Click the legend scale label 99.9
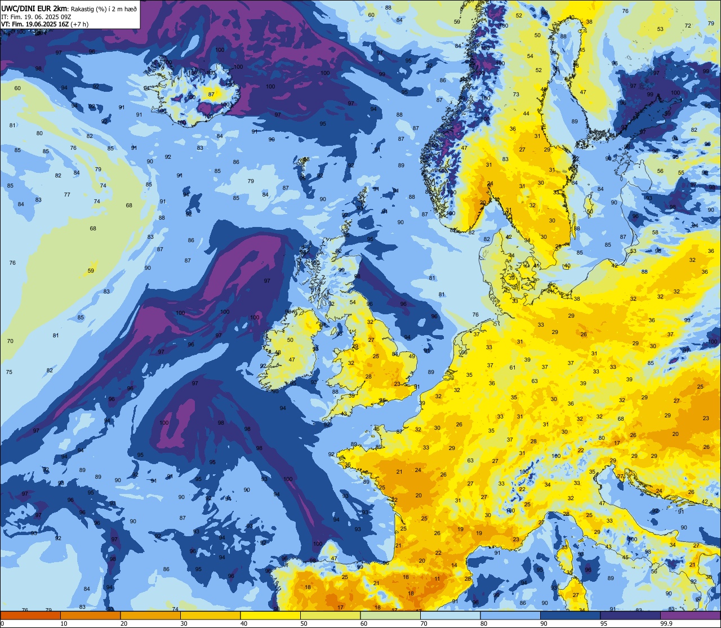This screenshot has height=628, width=721. click(667, 623)
